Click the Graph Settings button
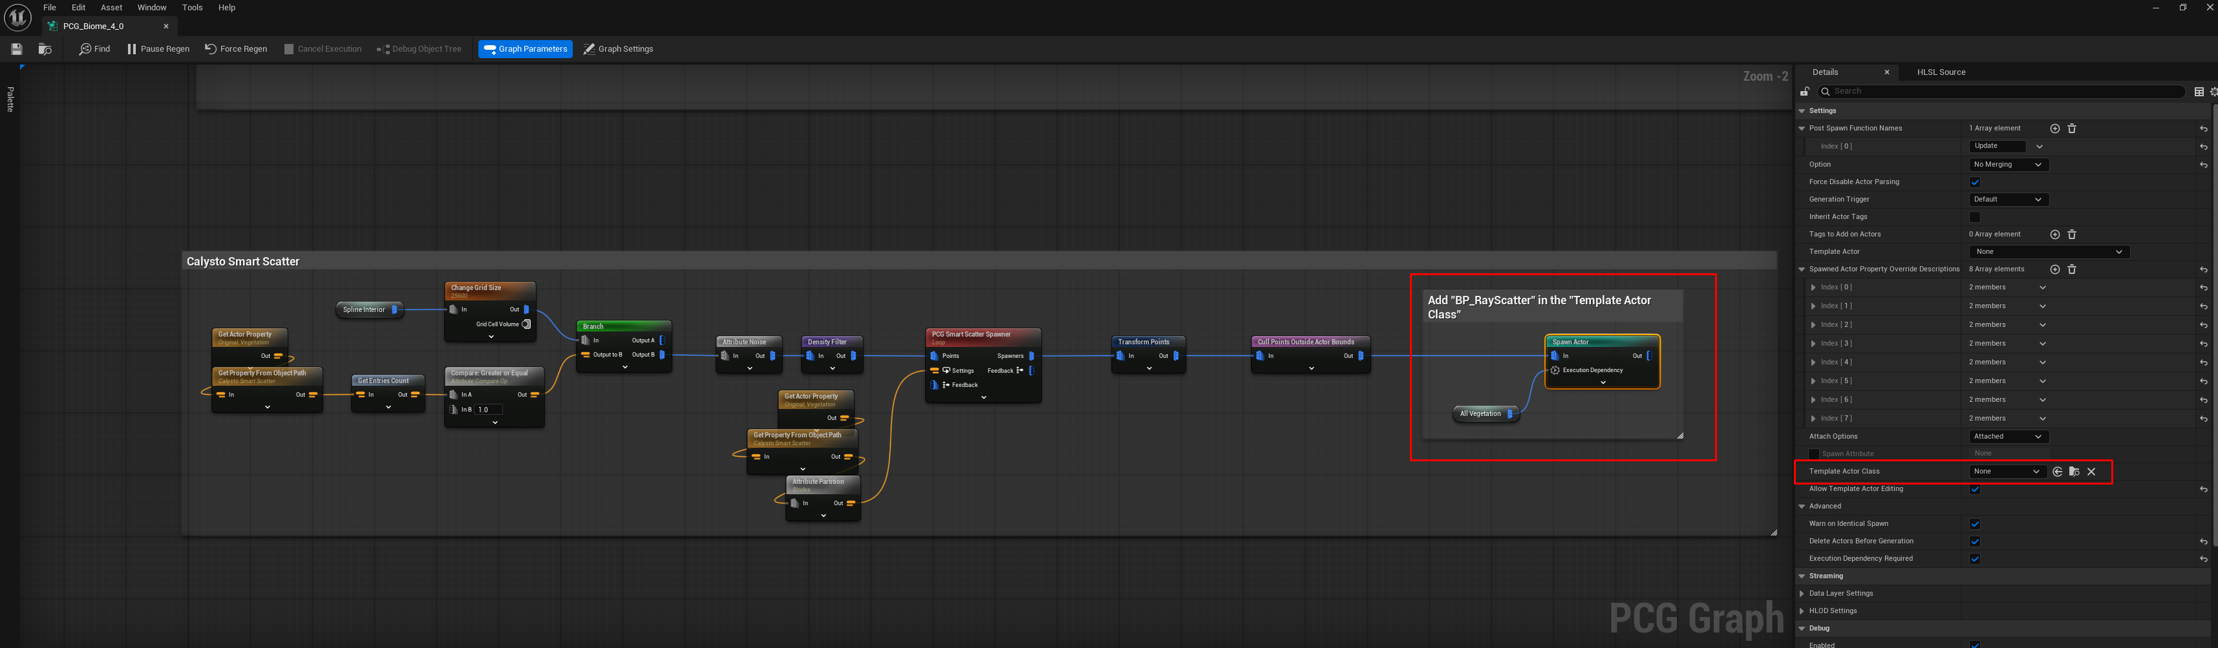Viewport: 2218px width, 648px height. pyautogui.click(x=618, y=49)
